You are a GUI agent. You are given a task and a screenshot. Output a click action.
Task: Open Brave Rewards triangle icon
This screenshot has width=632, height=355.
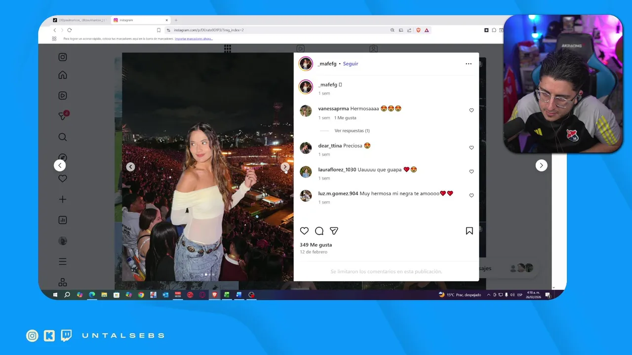pos(427,30)
